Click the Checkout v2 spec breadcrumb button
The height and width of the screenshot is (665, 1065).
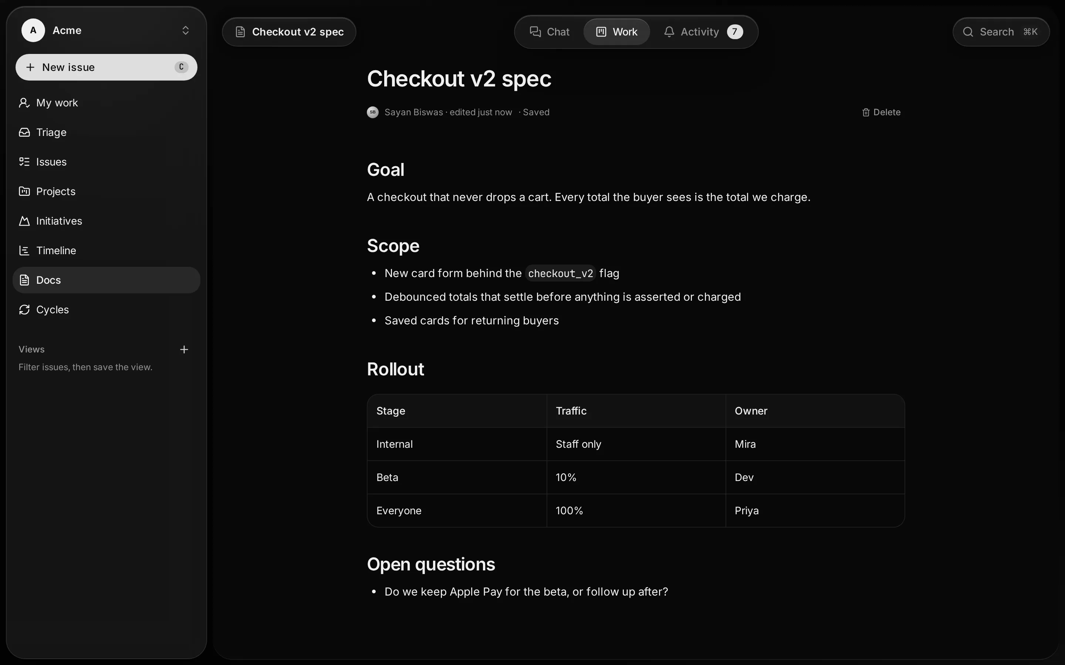(289, 32)
